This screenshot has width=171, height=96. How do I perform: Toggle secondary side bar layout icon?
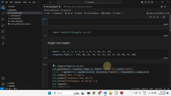[x=149, y=2]
